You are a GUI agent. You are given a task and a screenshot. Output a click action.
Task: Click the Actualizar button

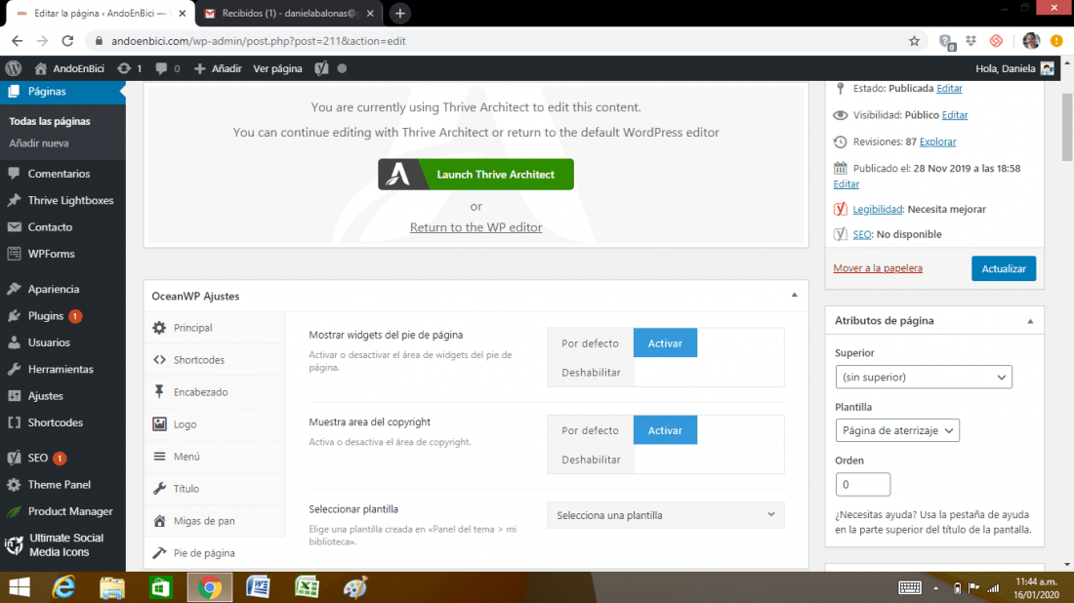1004,268
